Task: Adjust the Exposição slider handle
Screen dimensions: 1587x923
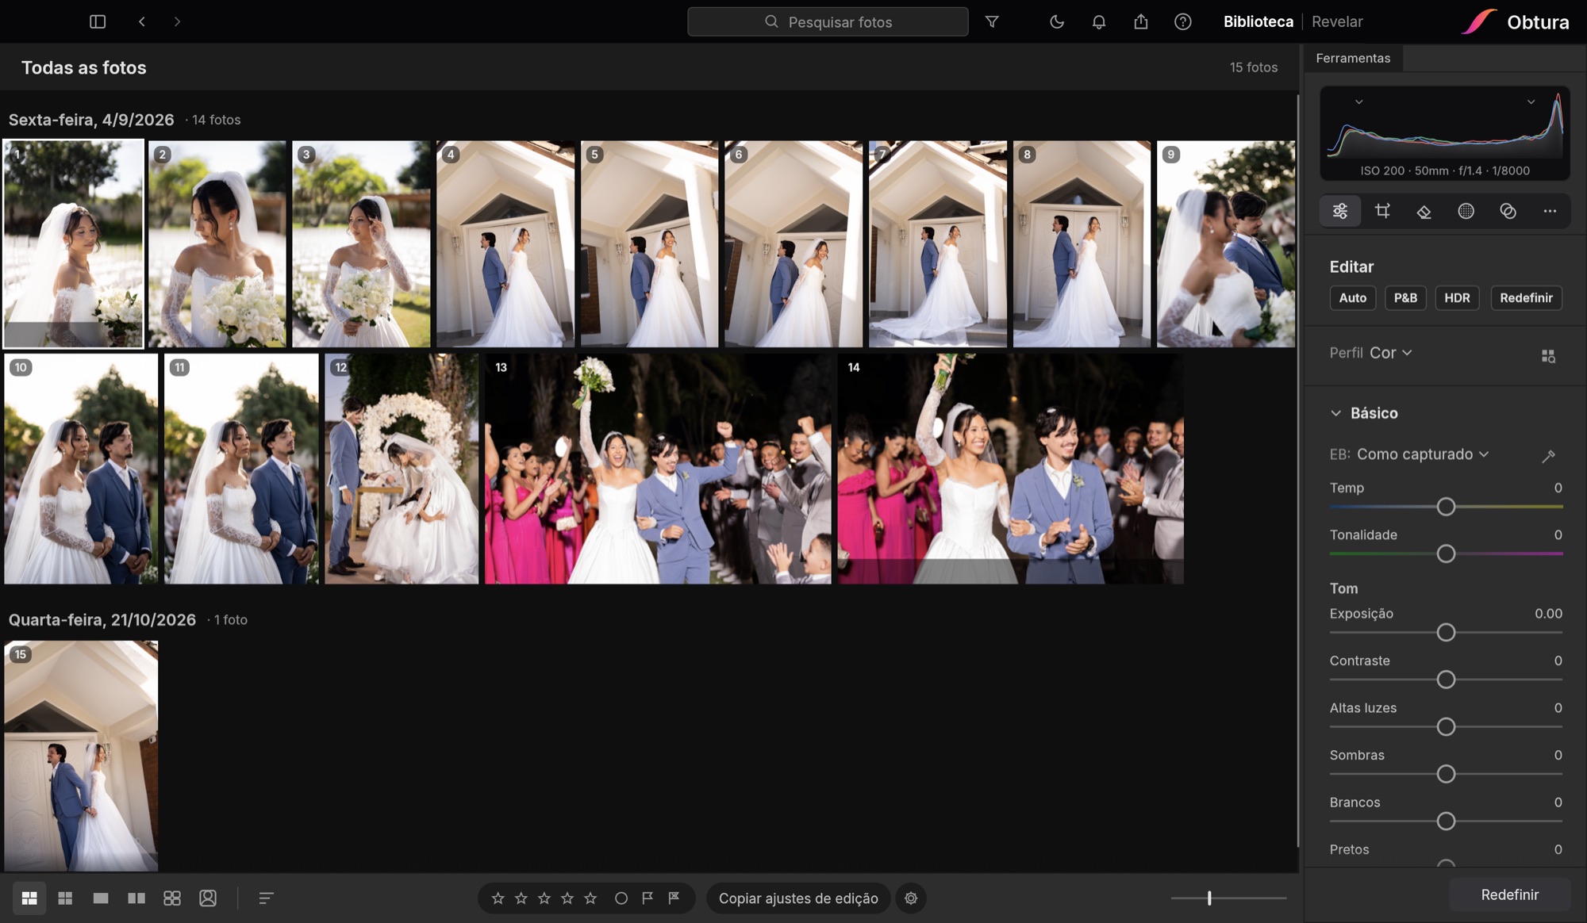Action: [1446, 633]
